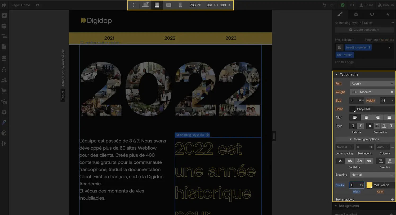The width and height of the screenshot is (396, 215).
Task: Open the Pages panel
Action: (4, 46)
